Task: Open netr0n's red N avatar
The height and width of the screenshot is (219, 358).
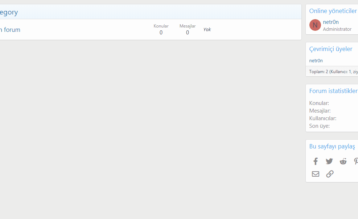Action: tap(315, 25)
